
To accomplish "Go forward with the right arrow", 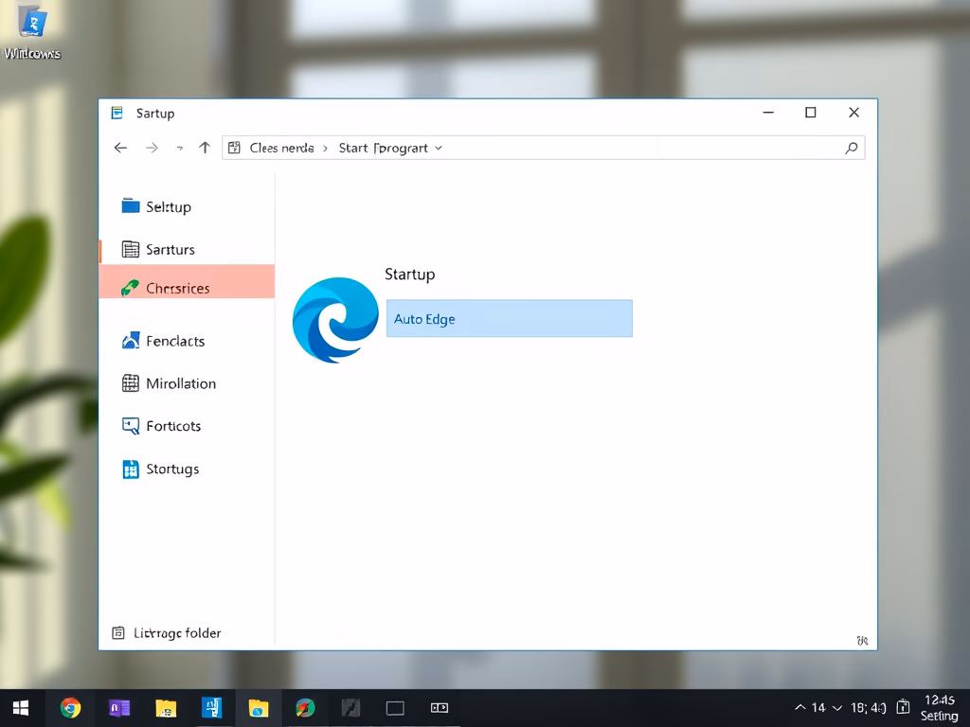I will tap(152, 148).
